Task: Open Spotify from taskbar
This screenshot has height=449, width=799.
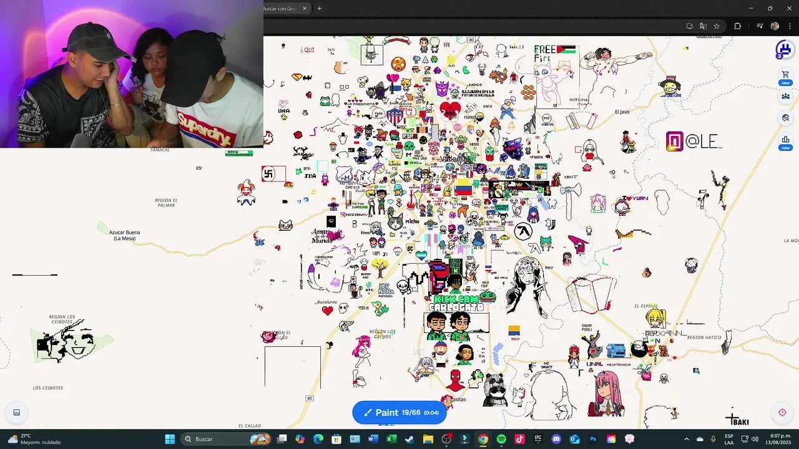Action: coord(501,439)
